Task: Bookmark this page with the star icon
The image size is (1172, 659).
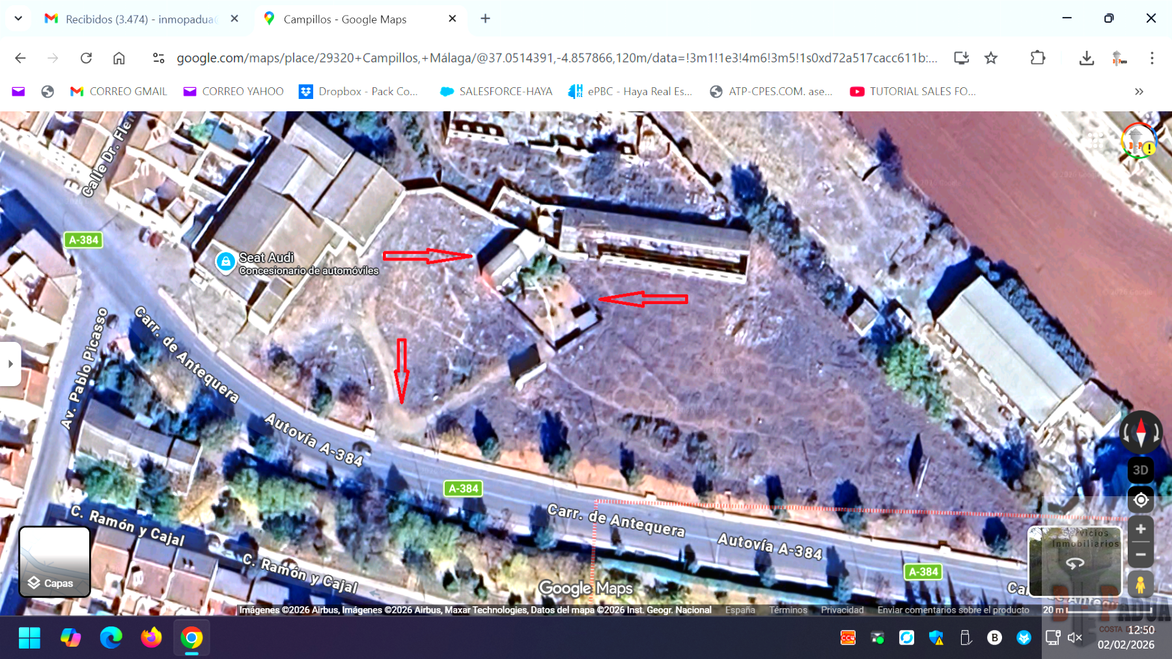Action: [x=991, y=58]
